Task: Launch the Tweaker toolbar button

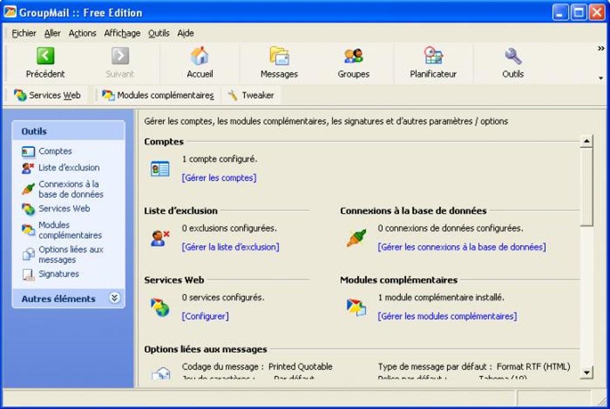Action: (251, 95)
